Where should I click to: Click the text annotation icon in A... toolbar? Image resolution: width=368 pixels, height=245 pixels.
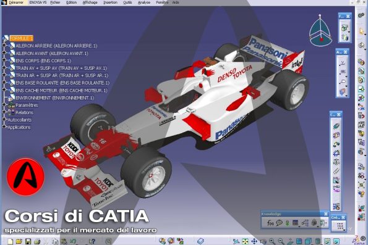pos(343,72)
